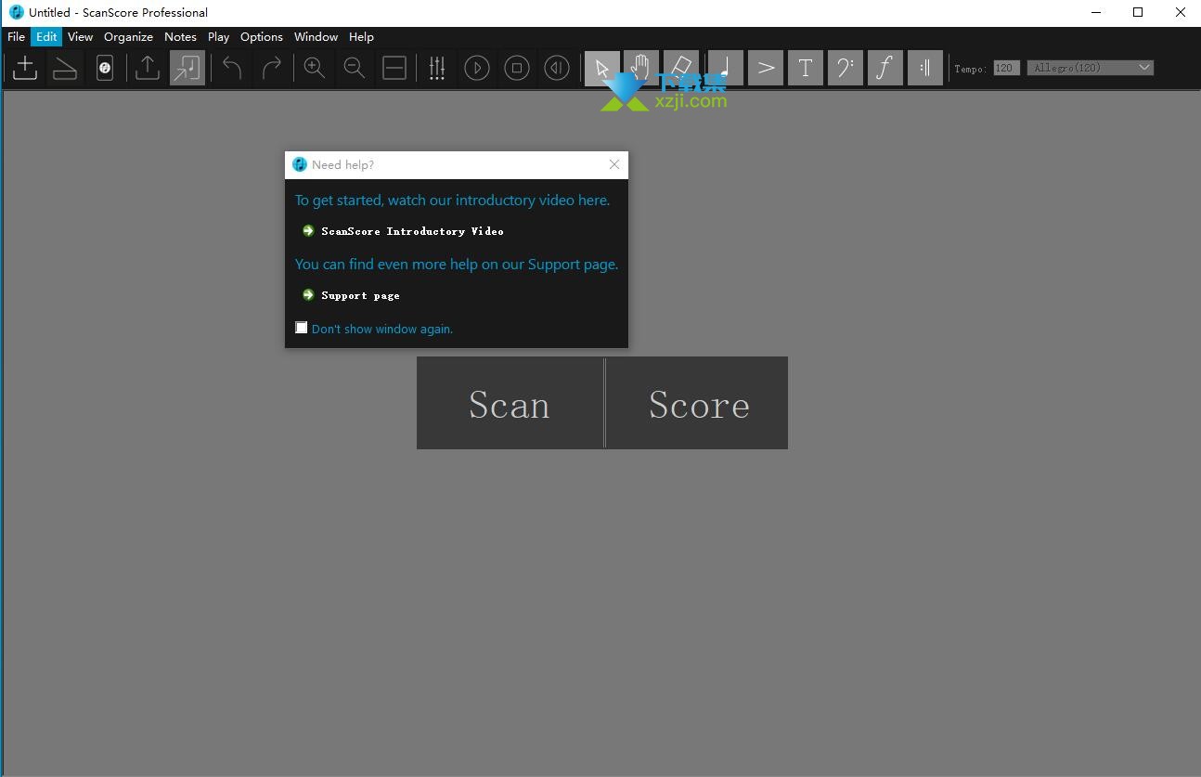
Task: Select the dynamics forte tool
Action: 885,68
